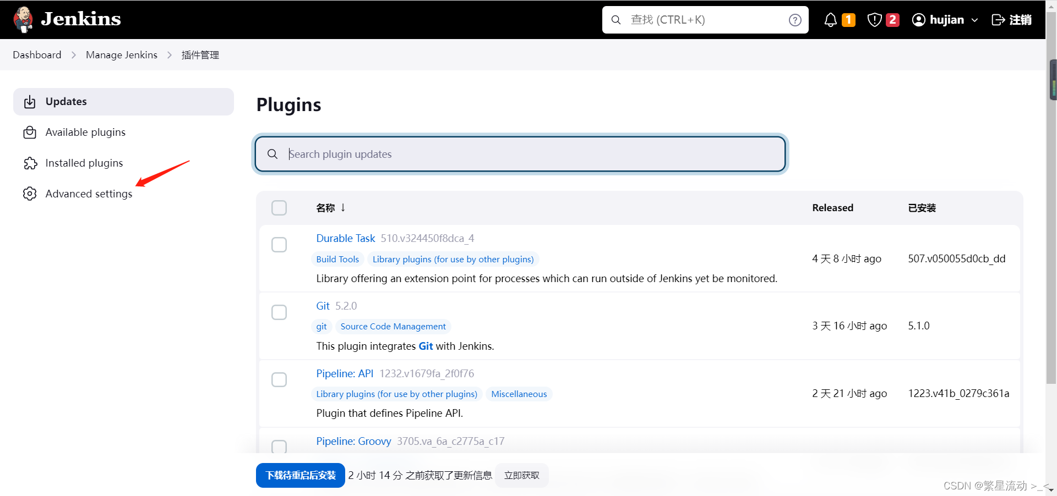This screenshot has height=496, width=1057.
Task: Click installed version 507.v050055d0cb_dd
Action: 957,258
